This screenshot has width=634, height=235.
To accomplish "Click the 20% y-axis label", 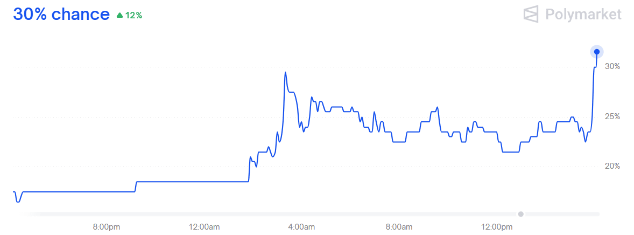I will tap(612, 167).
